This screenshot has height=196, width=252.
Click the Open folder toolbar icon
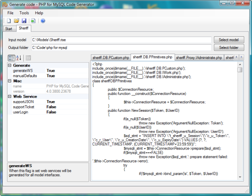pyautogui.click(x=16, y=21)
